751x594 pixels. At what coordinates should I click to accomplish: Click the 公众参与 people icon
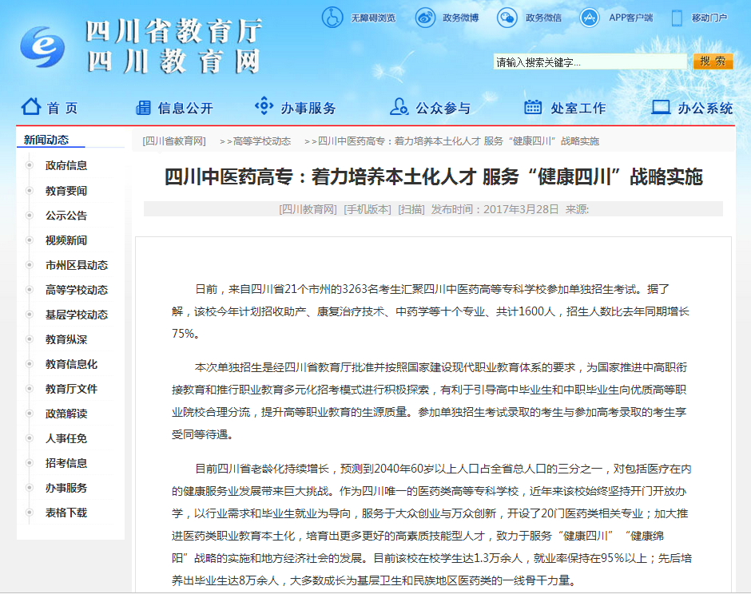[x=399, y=107]
